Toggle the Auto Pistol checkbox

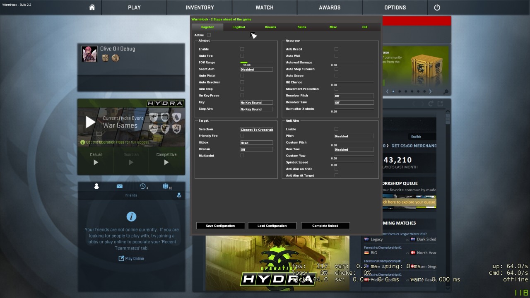pos(242,76)
